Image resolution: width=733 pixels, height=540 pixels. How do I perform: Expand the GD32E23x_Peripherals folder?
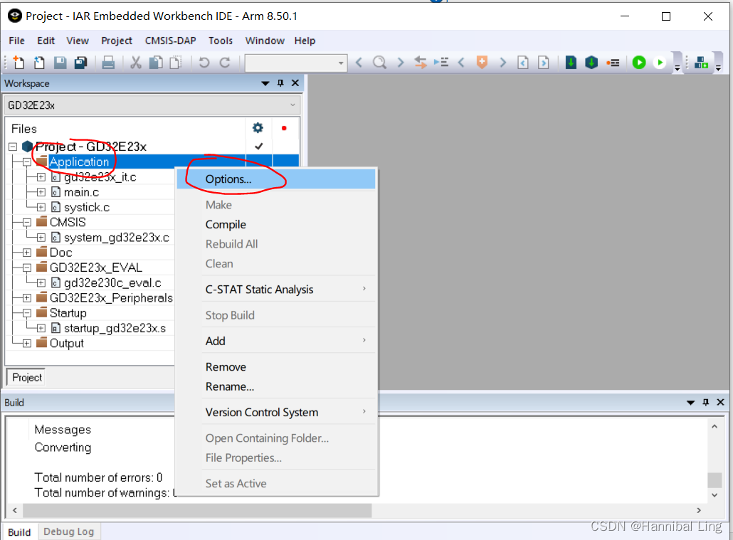point(27,298)
